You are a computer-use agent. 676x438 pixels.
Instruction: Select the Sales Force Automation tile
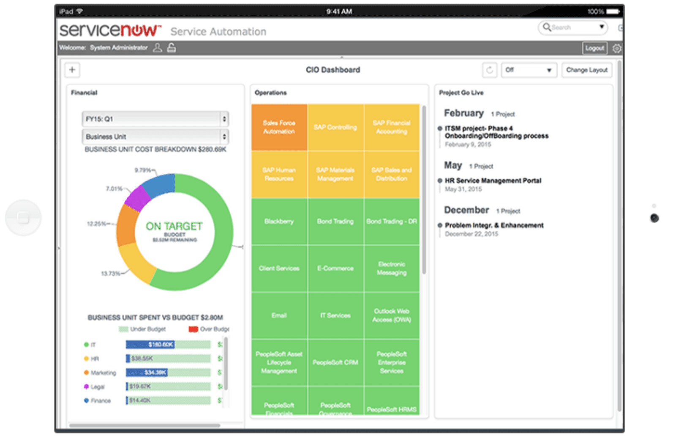pyautogui.click(x=279, y=127)
